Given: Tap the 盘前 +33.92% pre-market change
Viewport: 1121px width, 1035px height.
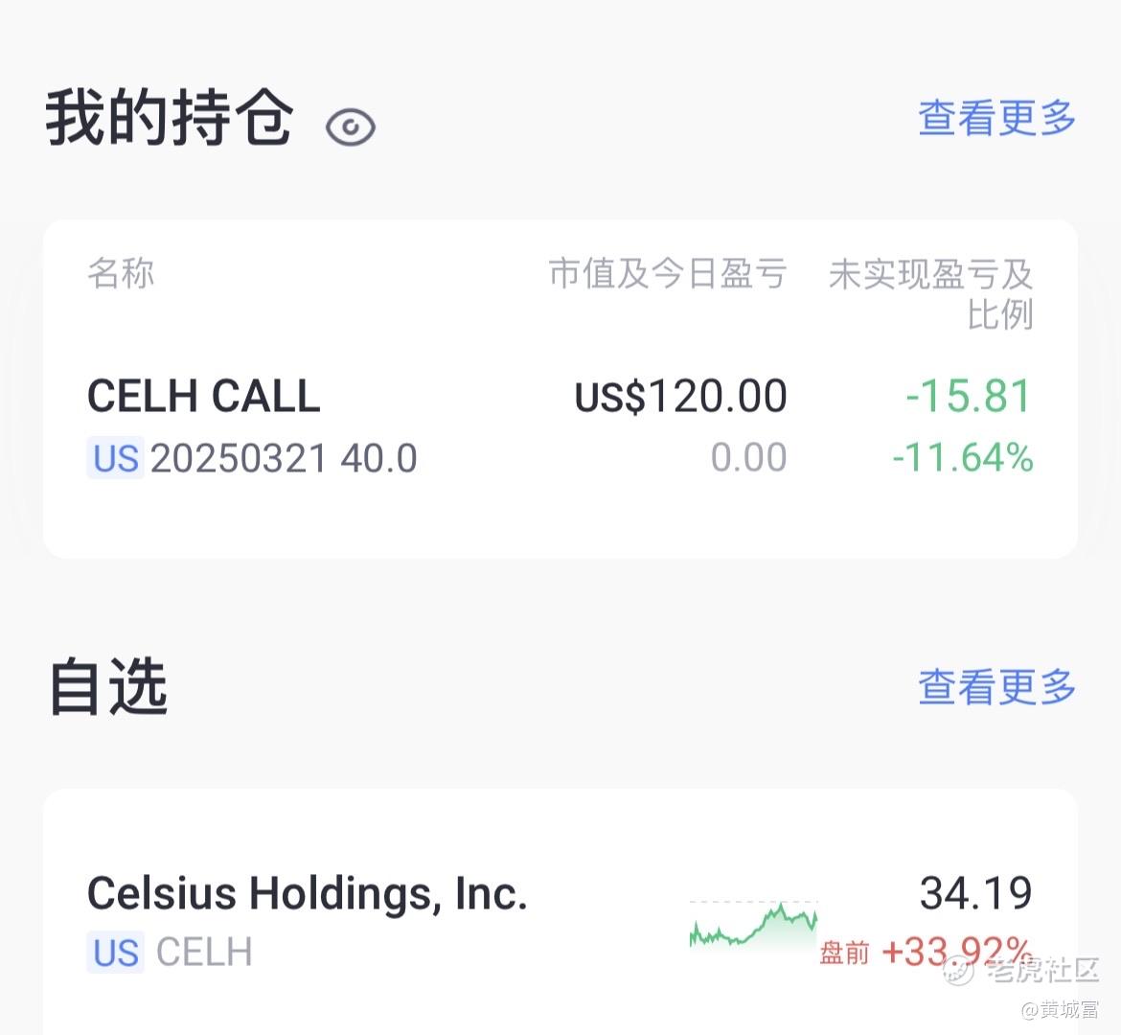Looking at the screenshot, I should [926, 952].
